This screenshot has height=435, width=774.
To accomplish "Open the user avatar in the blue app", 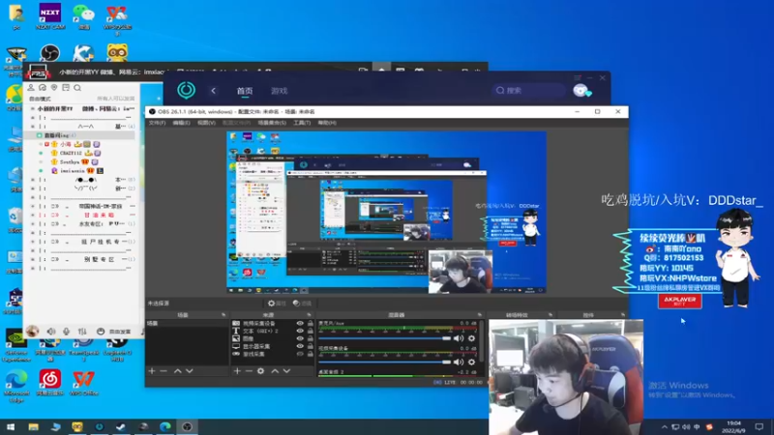I will 581,90.
